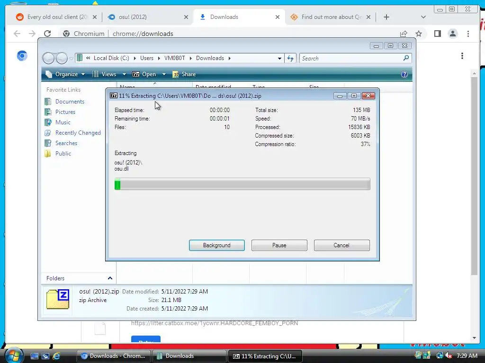Click the Recently Changed icon
Viewport: 485px width, 363px height.
[x=48, y=133]
